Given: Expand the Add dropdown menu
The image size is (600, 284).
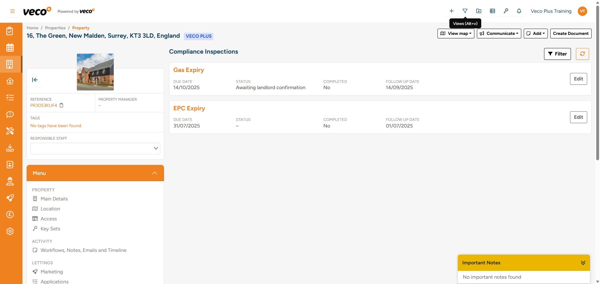Looking at the screenshot, I should pos(535,33).
